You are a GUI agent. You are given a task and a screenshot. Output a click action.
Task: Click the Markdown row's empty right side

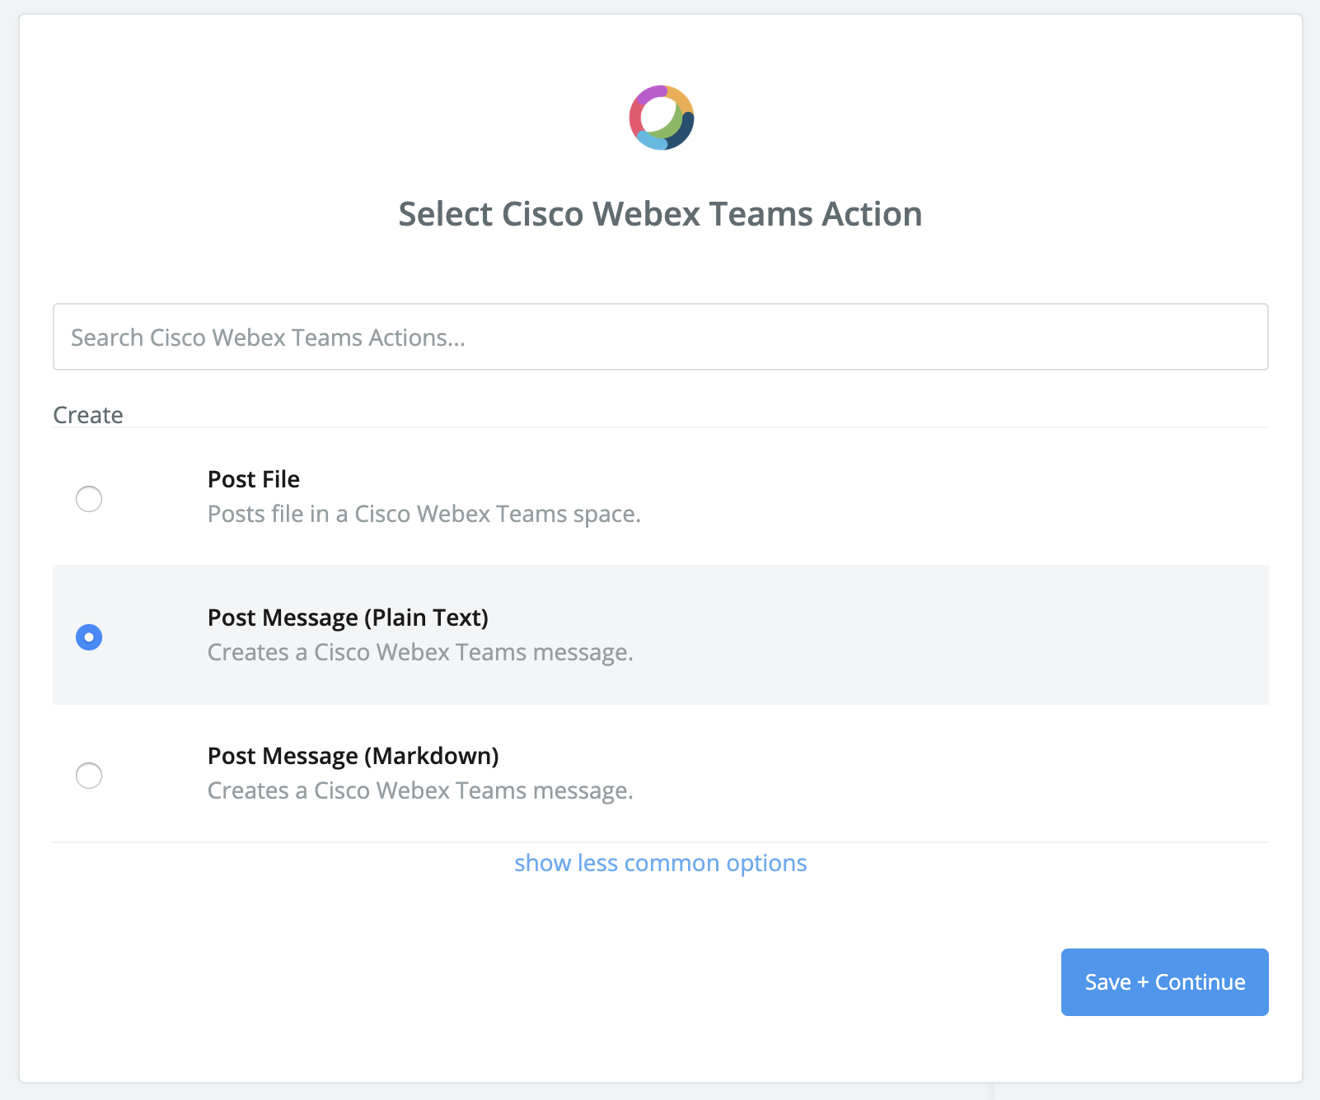click(x=948, y=773)
